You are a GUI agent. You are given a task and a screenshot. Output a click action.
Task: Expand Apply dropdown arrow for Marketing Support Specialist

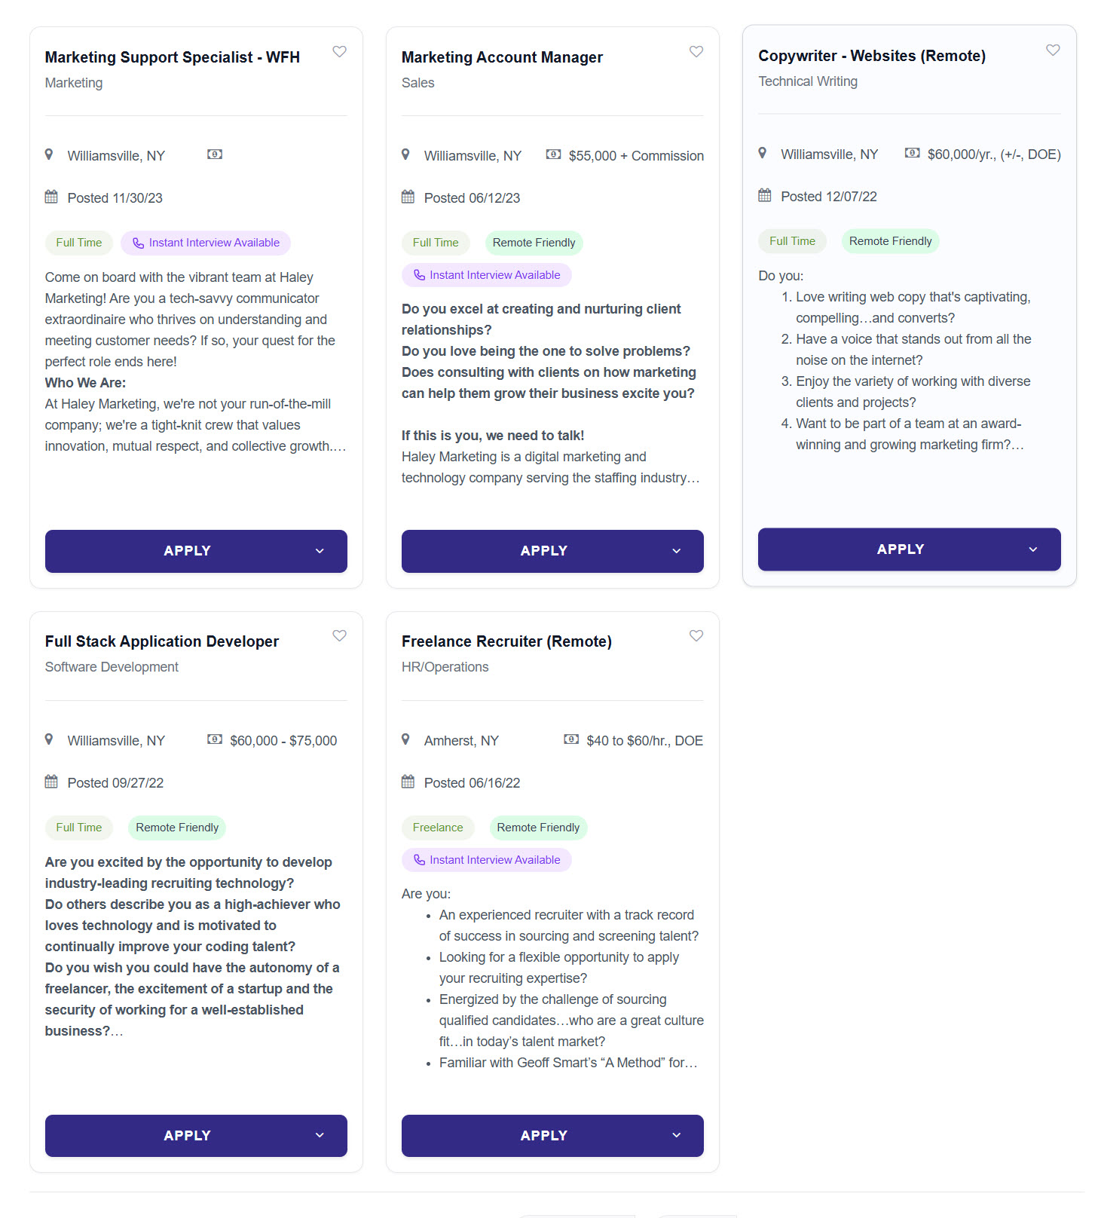point(320,551)
